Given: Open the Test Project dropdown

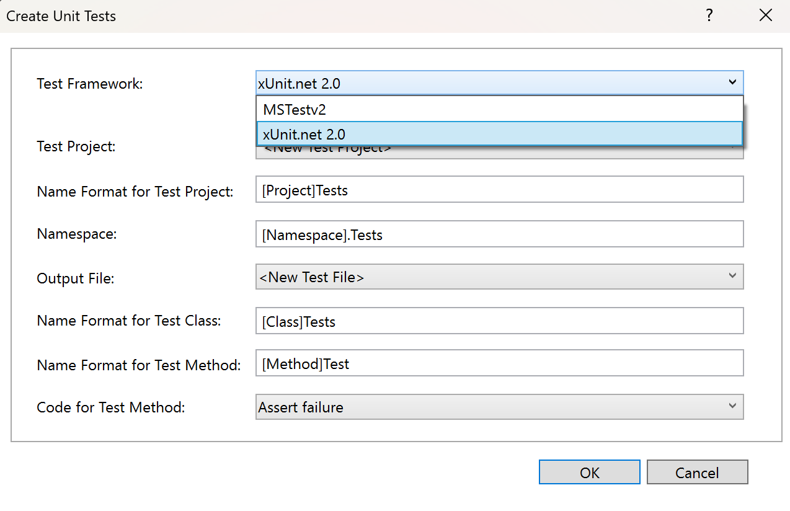Looking at the screenshot, I should [499, 153].
